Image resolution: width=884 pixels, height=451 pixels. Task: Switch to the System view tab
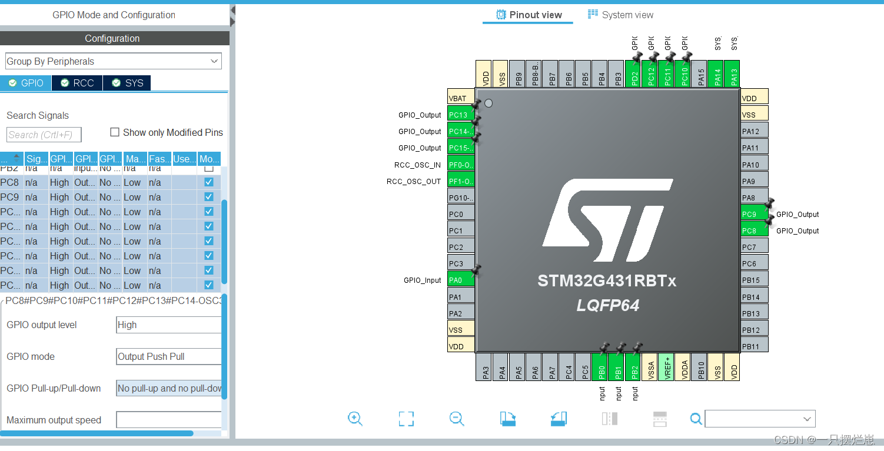point(620,15)
